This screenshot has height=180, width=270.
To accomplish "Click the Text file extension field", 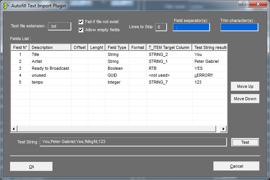I will (x=60, y=26).
